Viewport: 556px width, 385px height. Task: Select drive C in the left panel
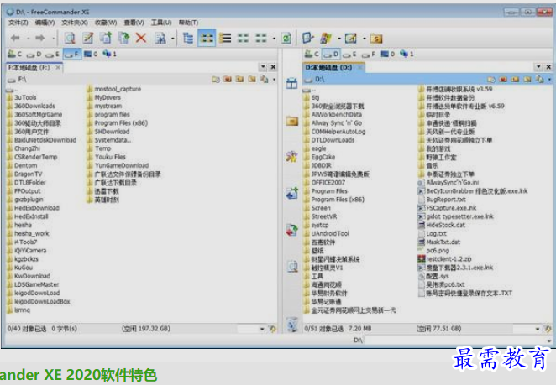(x=15, y=55)
